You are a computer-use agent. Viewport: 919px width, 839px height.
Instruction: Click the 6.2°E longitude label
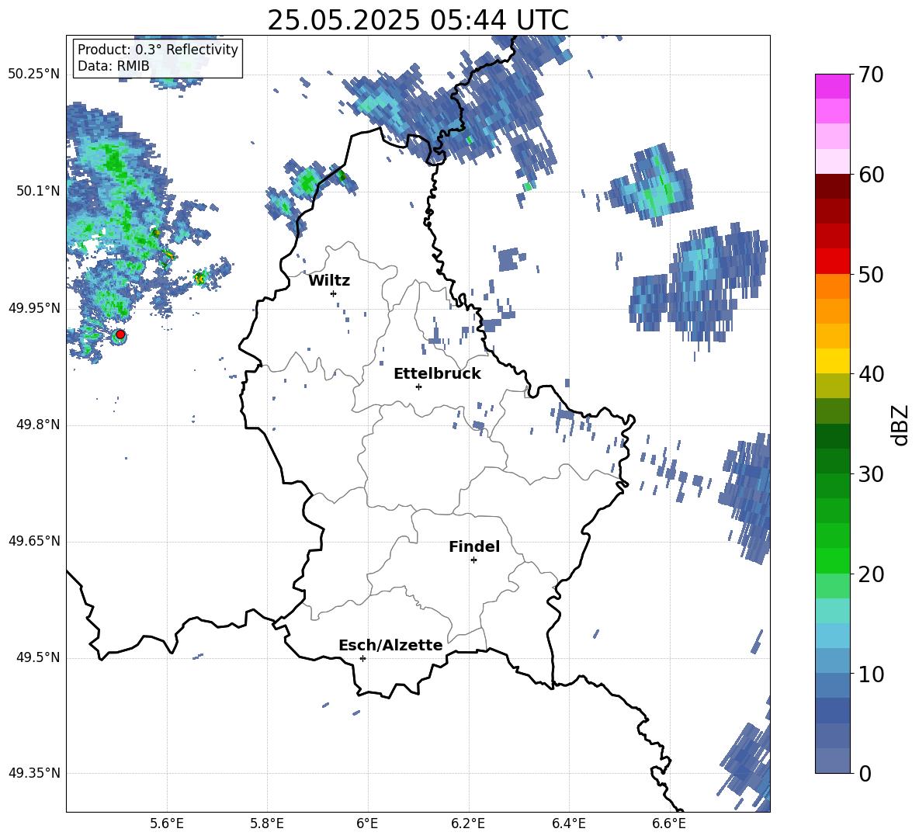468,823
